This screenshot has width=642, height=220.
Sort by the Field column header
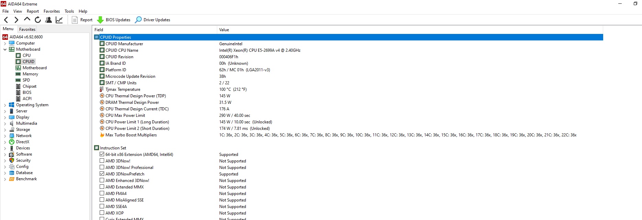pyautogui.click(x=155, y=30)
